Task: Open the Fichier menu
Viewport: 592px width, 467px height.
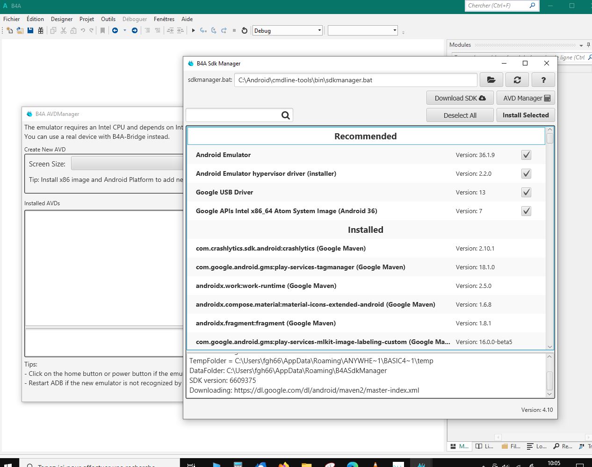Action: [12, 19]
